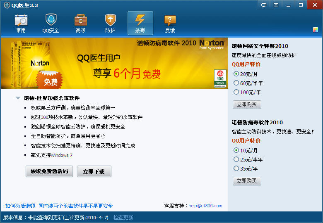This screenshot has width=323, height=223.
Task: Select the 25元/半年 antivirus plan
Action: coord(236,159)
